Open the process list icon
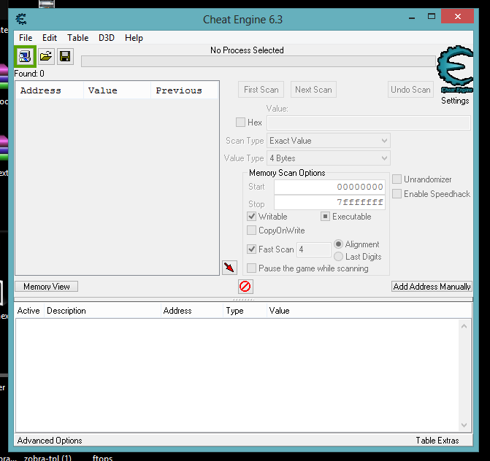The height and width of the screenshot is (461, 490). 25,56
